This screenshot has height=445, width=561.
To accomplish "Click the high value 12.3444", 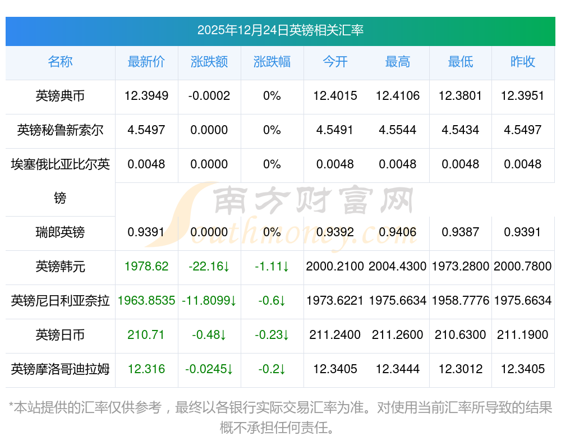I will (x=398, y=369).
